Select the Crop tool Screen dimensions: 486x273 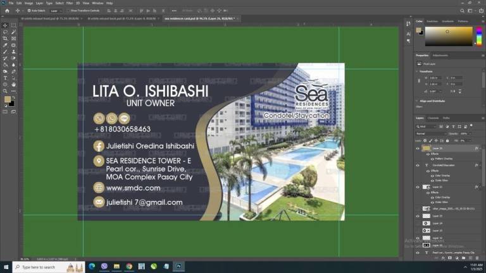pyautogui.click(x=5, y=39)
